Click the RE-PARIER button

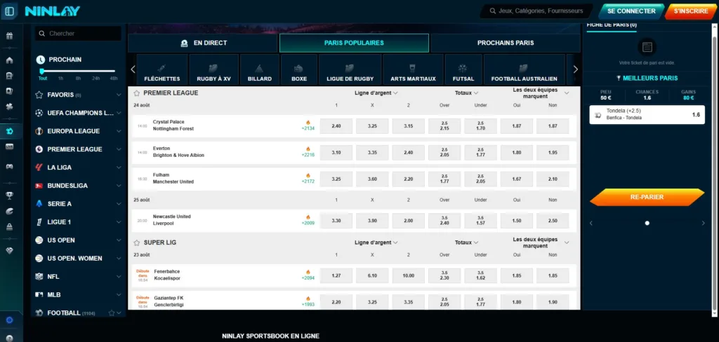pyautogui.click(x=647, y=198)
